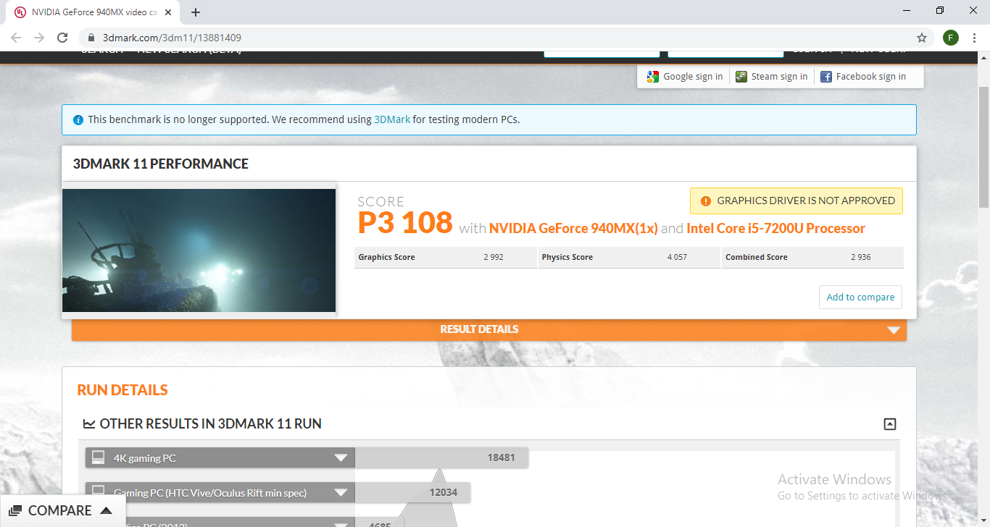Click the Google logo icon

point(653,77)
